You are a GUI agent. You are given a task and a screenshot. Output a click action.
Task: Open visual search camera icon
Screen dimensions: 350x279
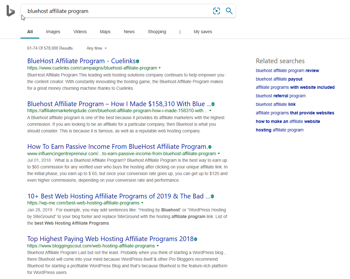tap(216, 11)
